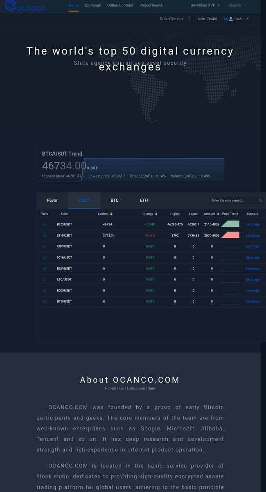Favorite the EOS/USDT pair star
The width and height of the screenshot is (266, 492).
coord(44,290)
